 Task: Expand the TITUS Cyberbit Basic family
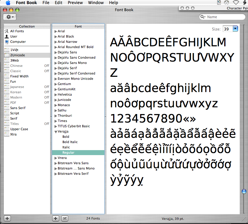pos(56,126)
